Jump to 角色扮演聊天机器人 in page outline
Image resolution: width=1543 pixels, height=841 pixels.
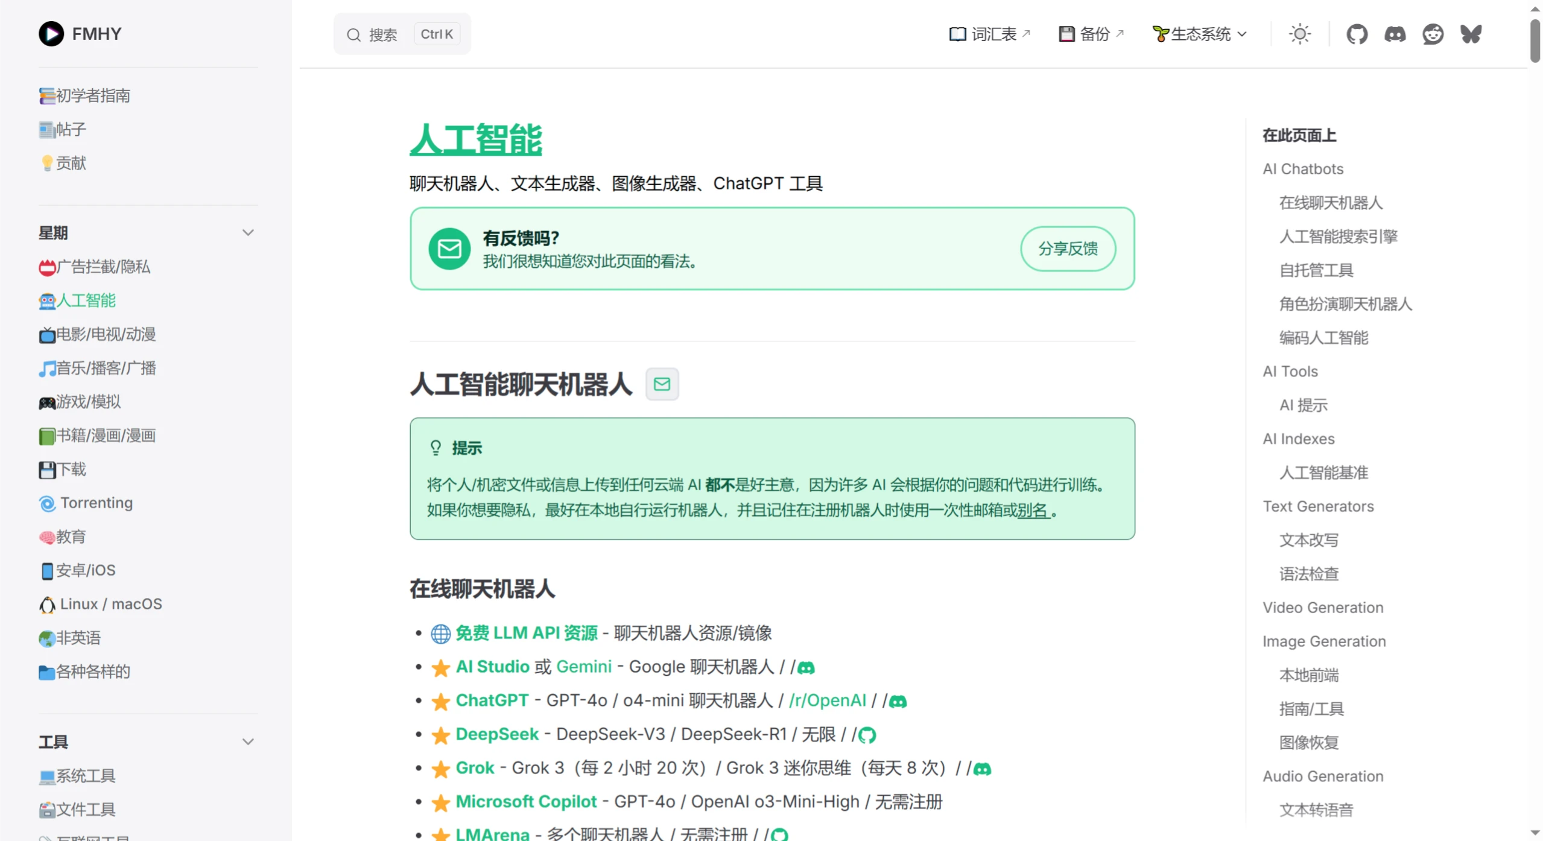click(x=1346, y=304)
